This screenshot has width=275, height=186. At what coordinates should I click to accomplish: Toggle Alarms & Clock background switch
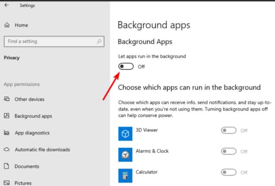coord(229,151)
